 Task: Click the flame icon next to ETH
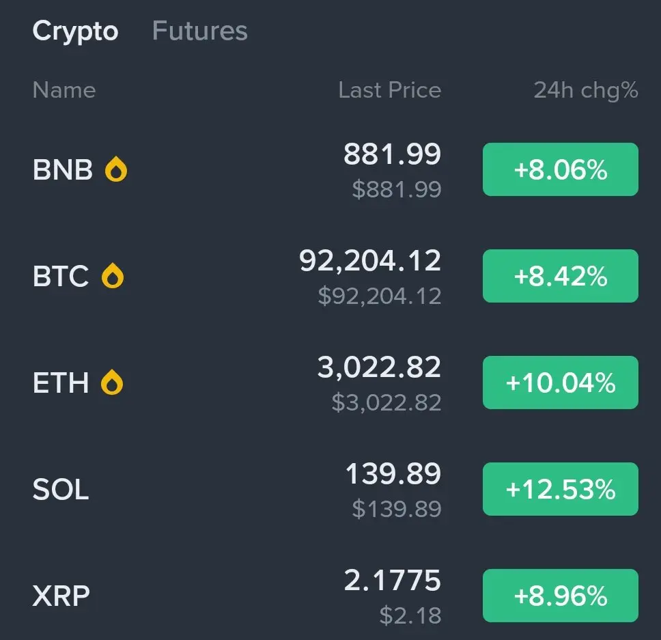(113, 383)
